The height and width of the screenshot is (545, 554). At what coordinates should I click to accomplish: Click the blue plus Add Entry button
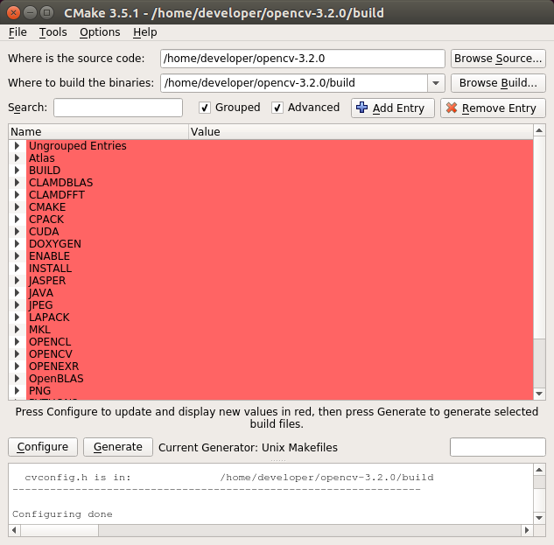coord(393,108)
